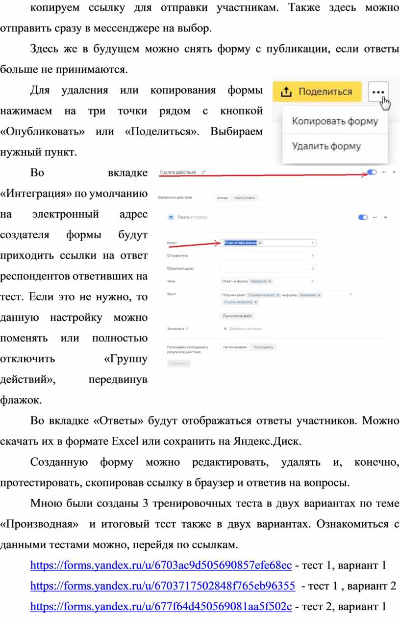The image size is (400, 621).
Task: Click plus icon in the Кому field
Action: coord(312,243)
